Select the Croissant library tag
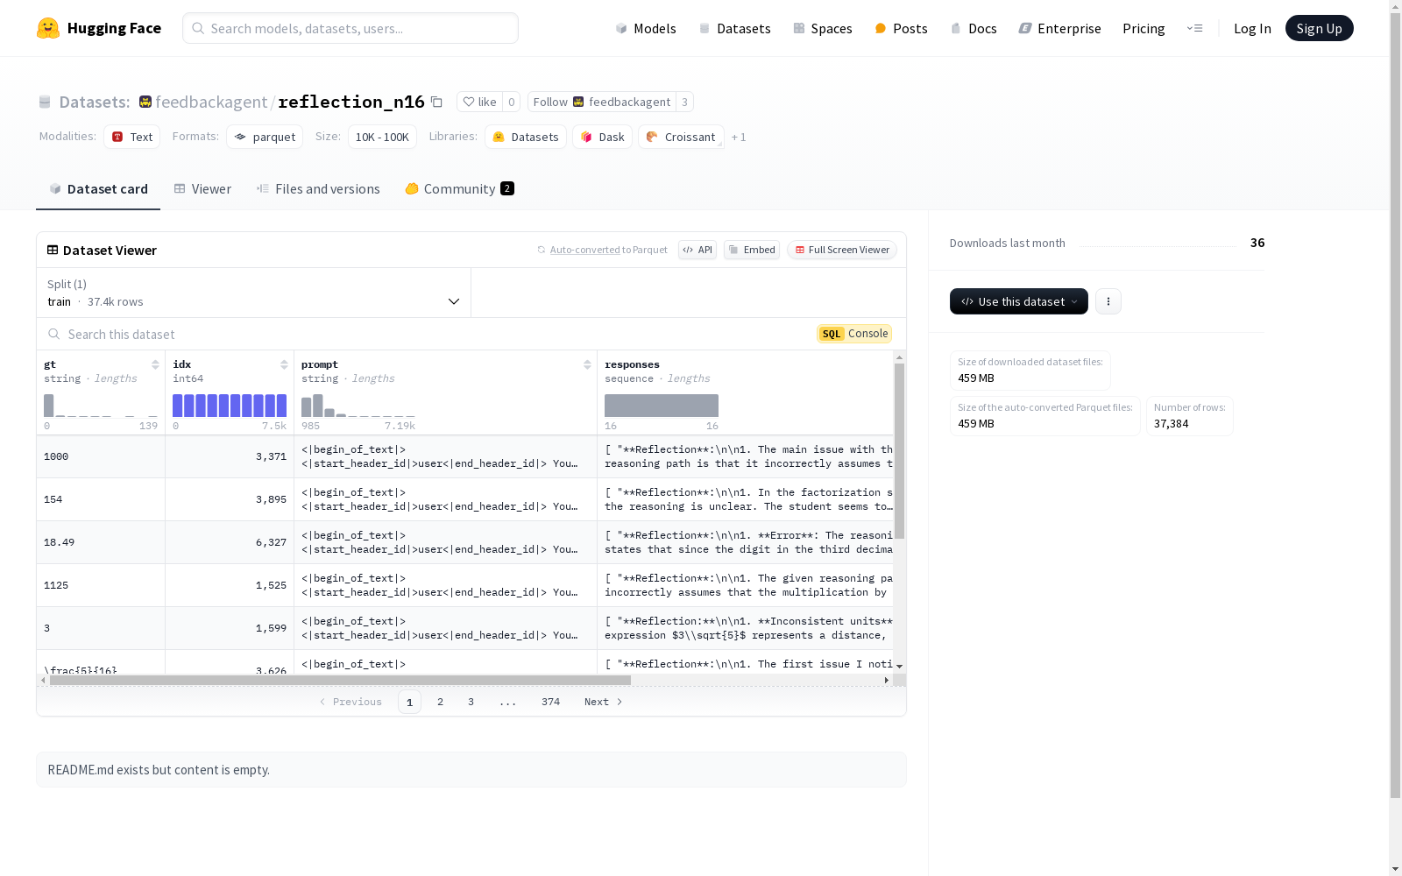This screenshot has width=1402, height=876. click(x=681, y=137)
